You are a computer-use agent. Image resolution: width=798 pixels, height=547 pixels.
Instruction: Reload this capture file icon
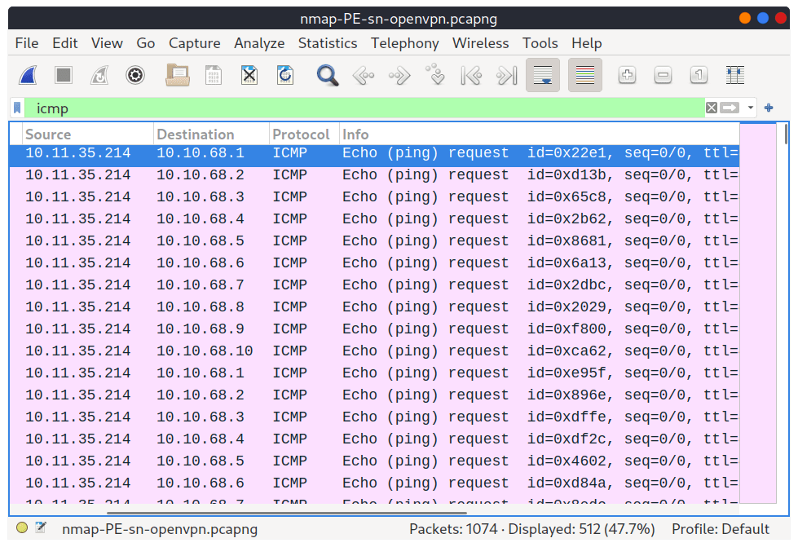[285, 75]
